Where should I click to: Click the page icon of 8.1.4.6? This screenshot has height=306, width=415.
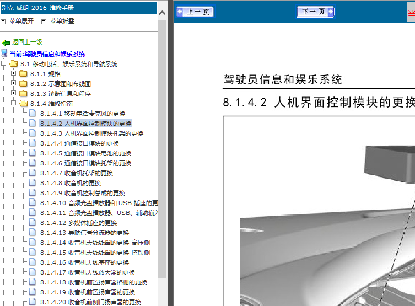click(33, 163)
